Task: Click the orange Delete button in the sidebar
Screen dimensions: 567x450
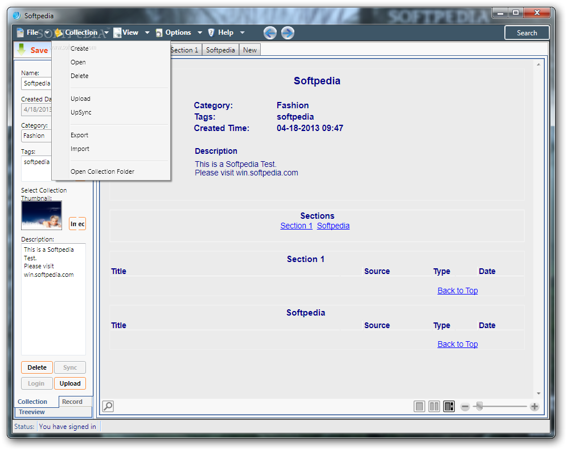Action: 37,367
